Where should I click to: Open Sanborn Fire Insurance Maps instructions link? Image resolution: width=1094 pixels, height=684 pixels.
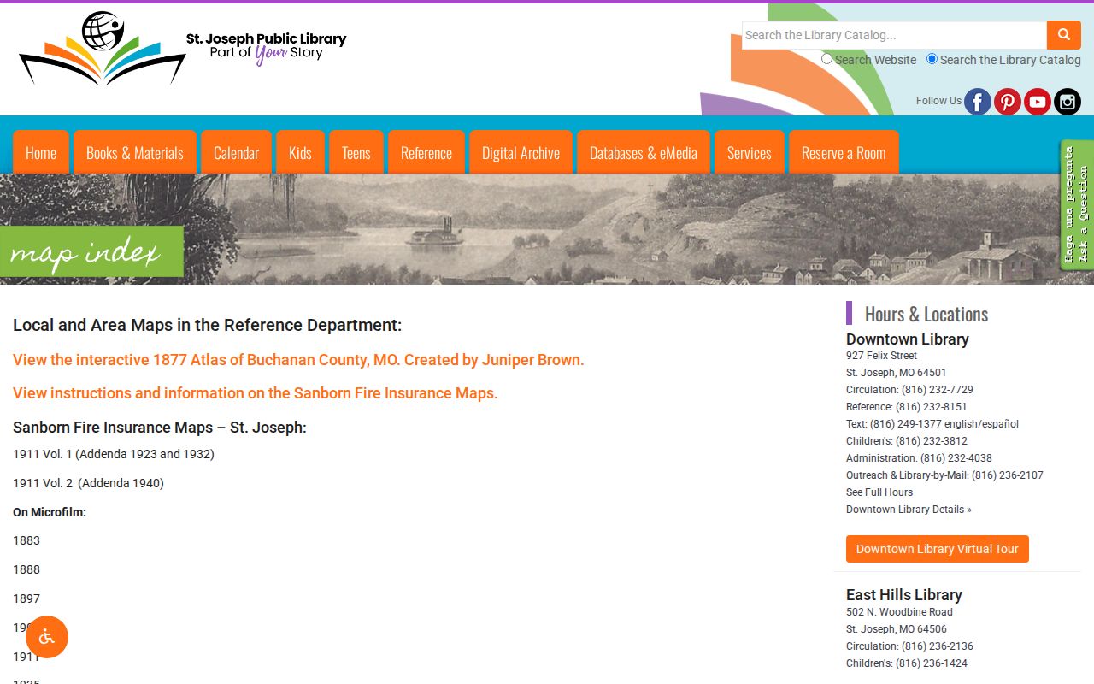click(x=255, y=393)
